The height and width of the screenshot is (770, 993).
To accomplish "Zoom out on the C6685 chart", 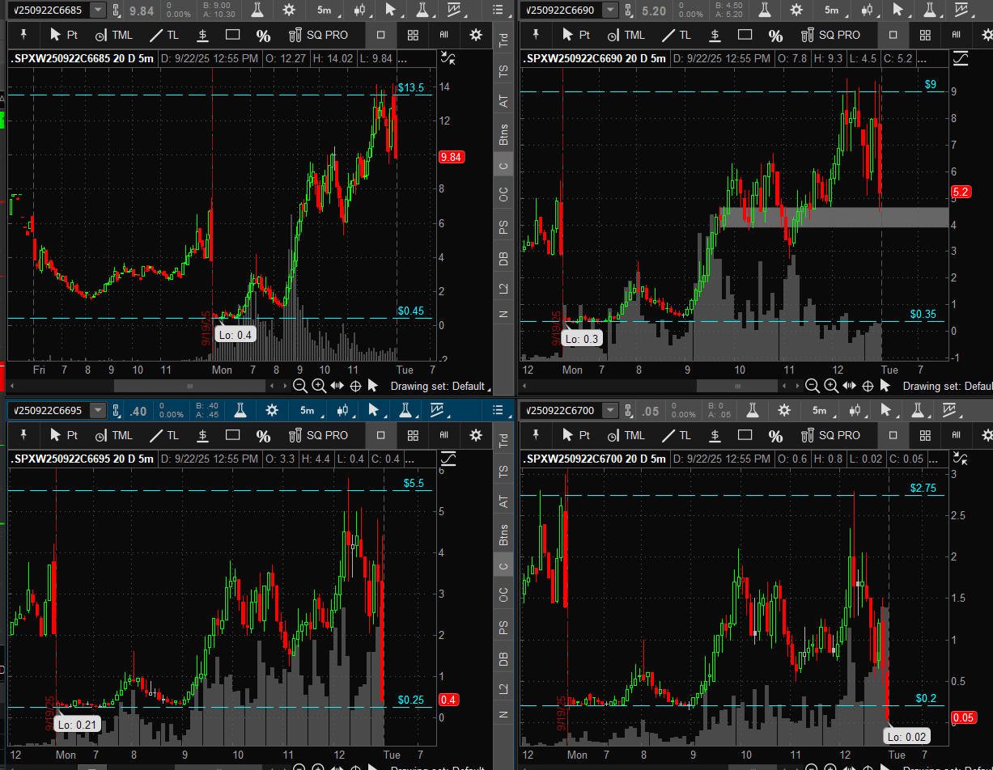I will [x=299, y=387].
